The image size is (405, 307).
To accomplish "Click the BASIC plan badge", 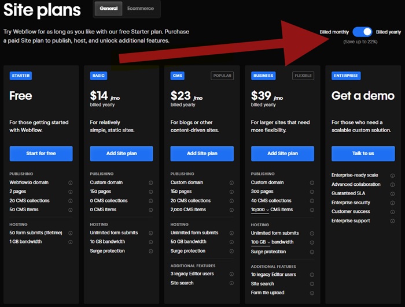I will coord(98,76).
